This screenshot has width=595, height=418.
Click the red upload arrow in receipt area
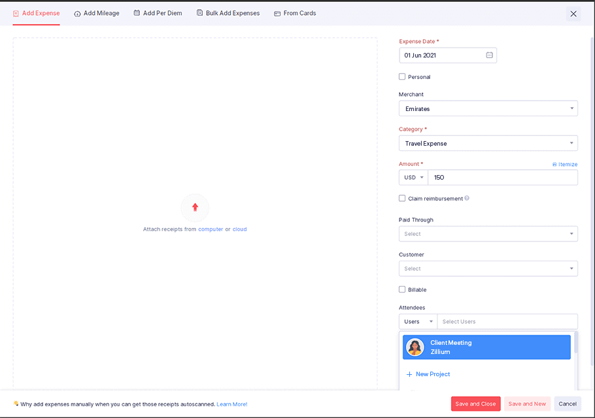coord(195,207)
